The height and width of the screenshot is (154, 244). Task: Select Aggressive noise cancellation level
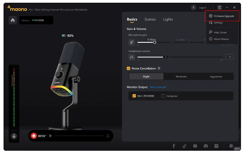(216, 76)
